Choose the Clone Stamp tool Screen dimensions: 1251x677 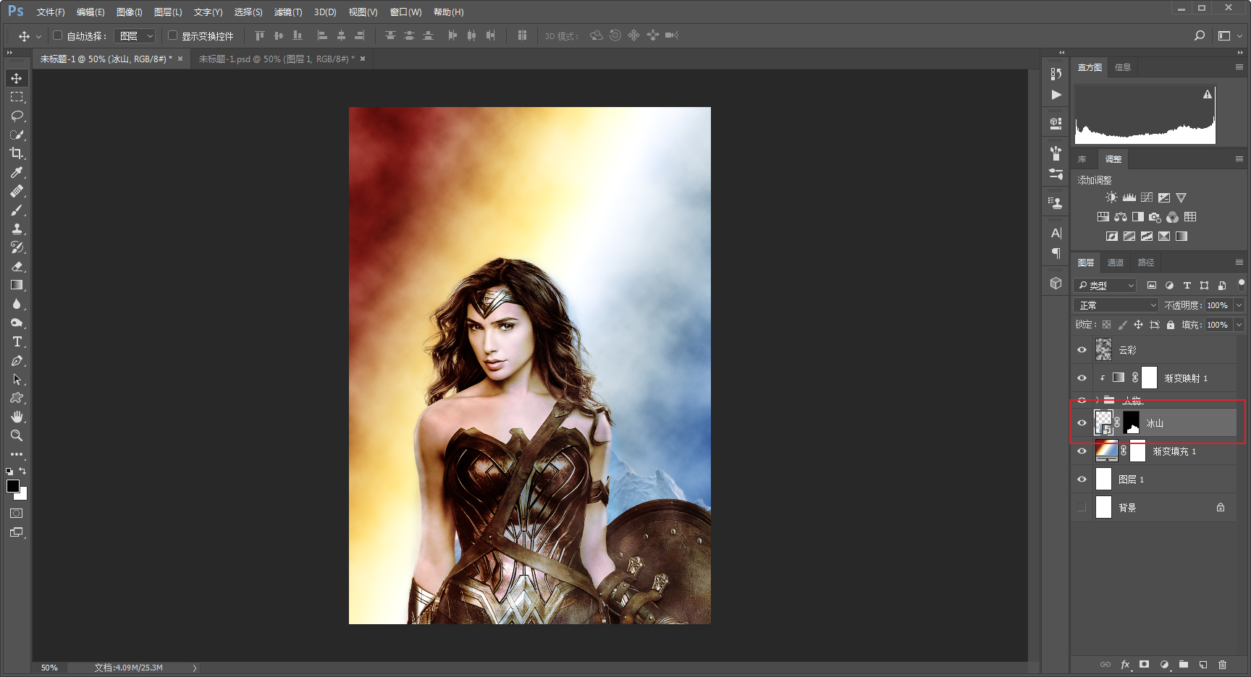pyautogui.click(x=17, y=229)
